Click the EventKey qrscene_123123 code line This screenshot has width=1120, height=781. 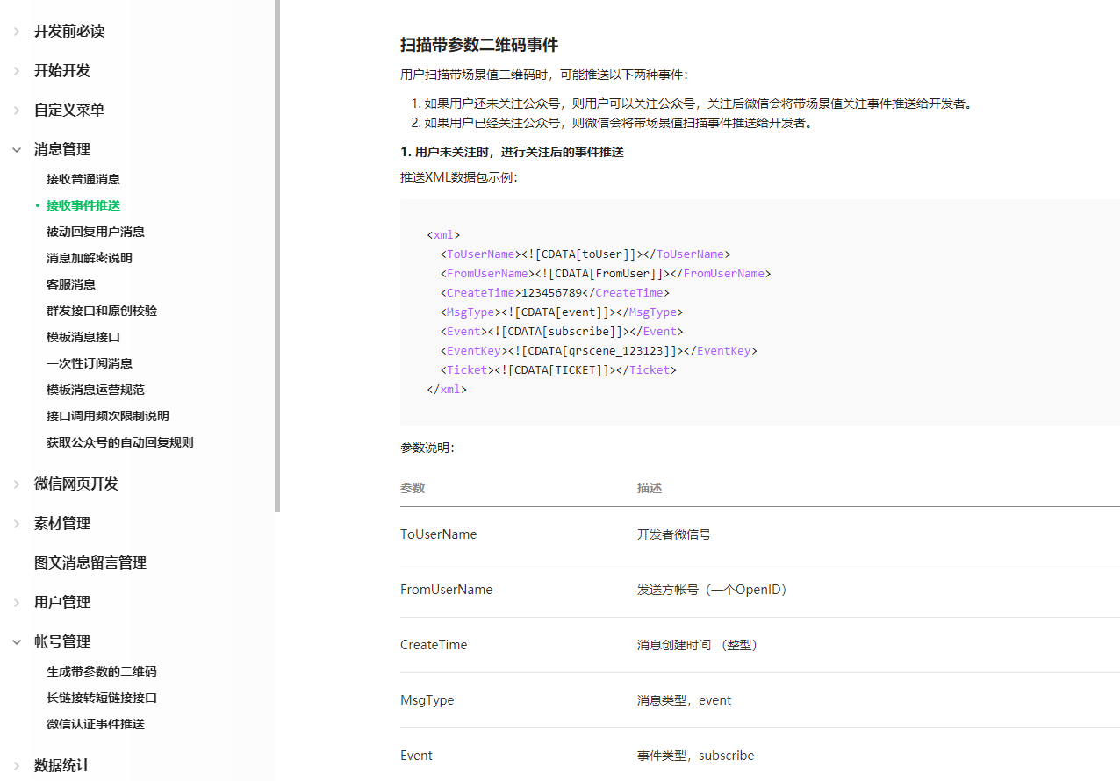point(599,351)
